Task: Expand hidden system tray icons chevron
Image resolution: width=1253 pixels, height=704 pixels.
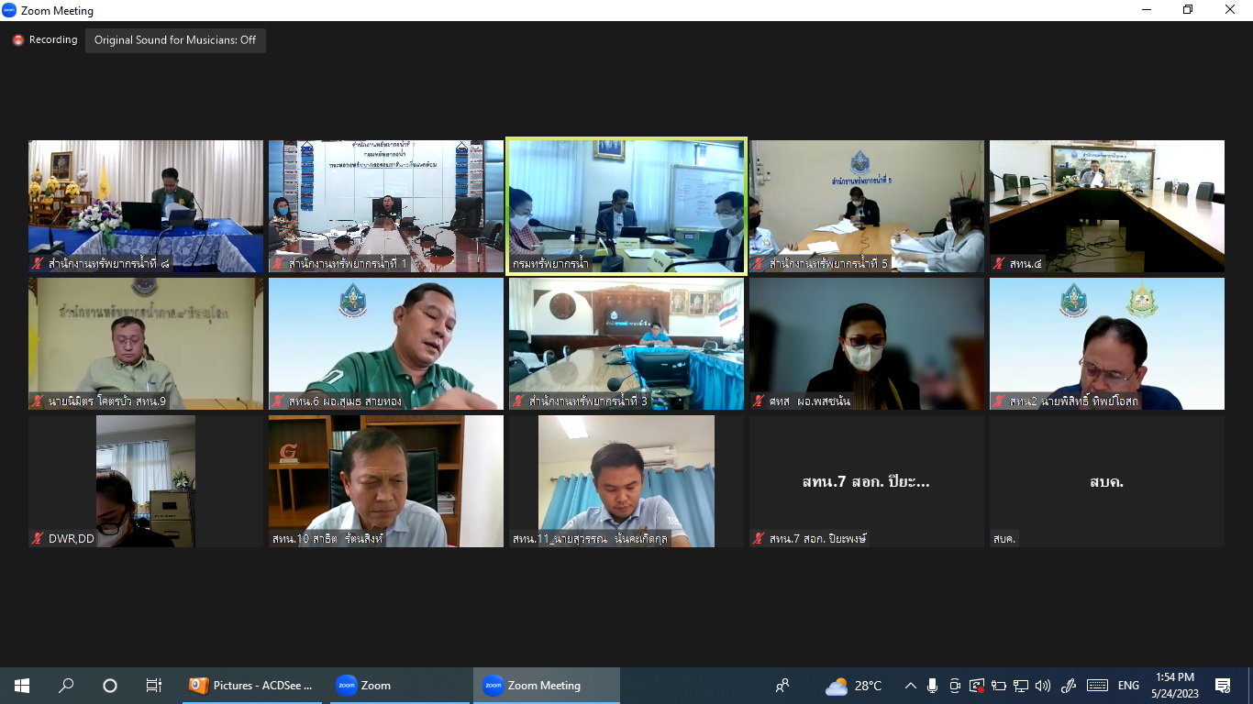Action: pyautogui.click(x=911, y=686)
